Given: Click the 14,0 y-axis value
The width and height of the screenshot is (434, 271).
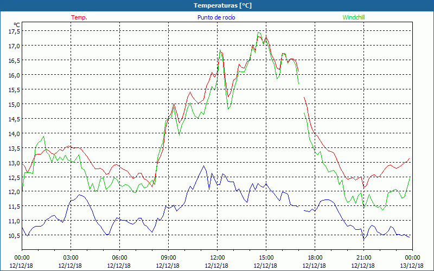Looking at the screenshot, I should pyautogui.click(x=15, y=134).
